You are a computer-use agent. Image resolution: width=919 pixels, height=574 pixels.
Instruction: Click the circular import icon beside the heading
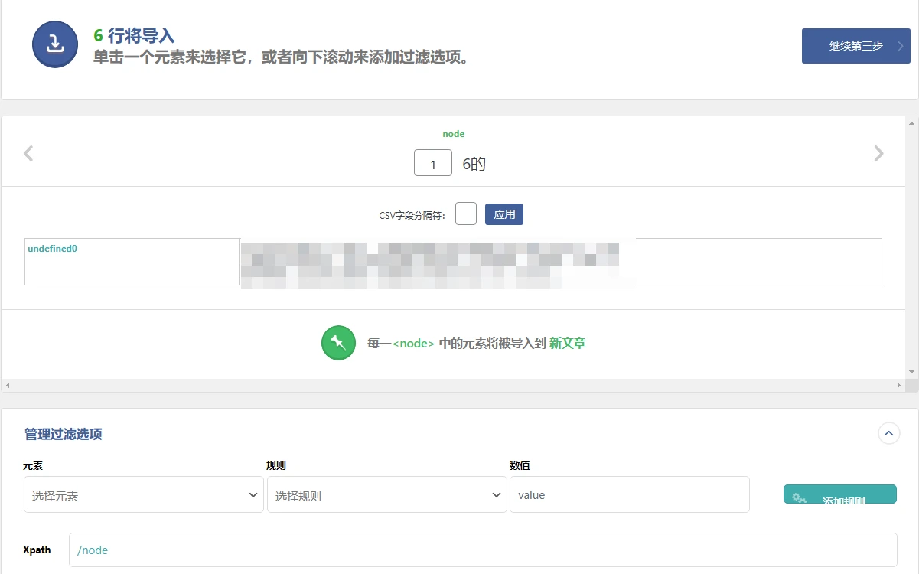click(54, 45)
